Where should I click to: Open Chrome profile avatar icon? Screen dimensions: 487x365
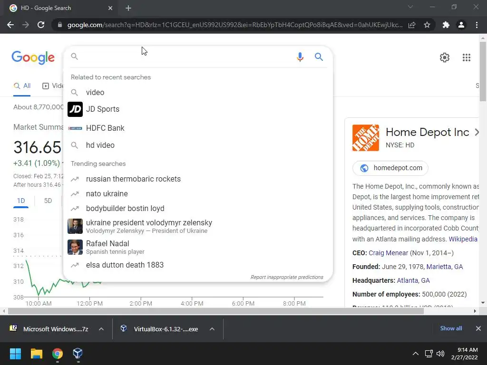(461, 25)
